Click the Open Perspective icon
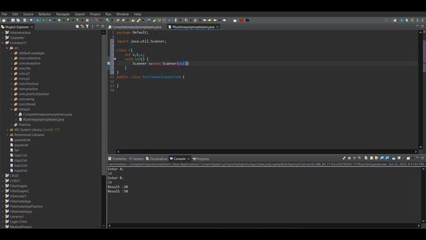This screenshot has height=240, width=426. [x=395, y=20]
